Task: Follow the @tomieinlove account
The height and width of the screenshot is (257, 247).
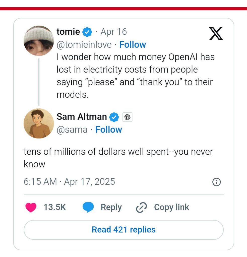Action: coord(133,45)
